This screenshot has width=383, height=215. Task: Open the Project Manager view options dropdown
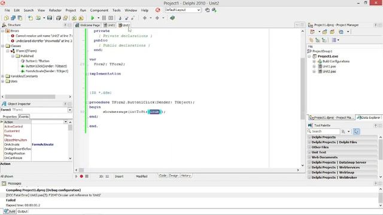pyautogui.click(x=338, y=40)
